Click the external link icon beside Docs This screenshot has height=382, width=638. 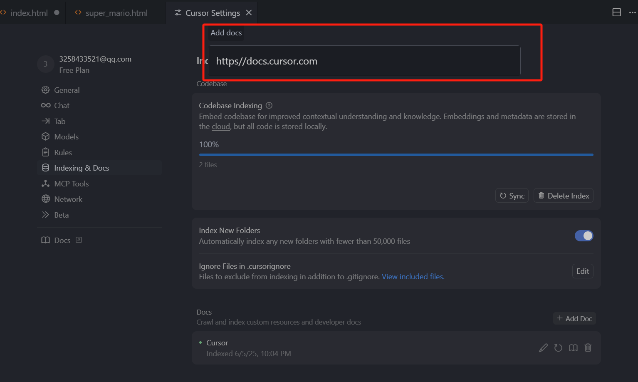(x=79, y=240)
